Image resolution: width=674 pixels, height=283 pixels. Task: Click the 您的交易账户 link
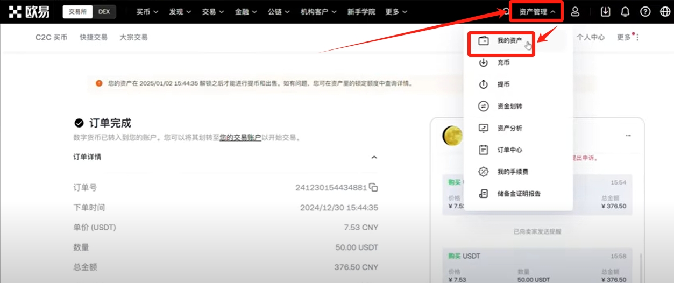coord(240,138)
